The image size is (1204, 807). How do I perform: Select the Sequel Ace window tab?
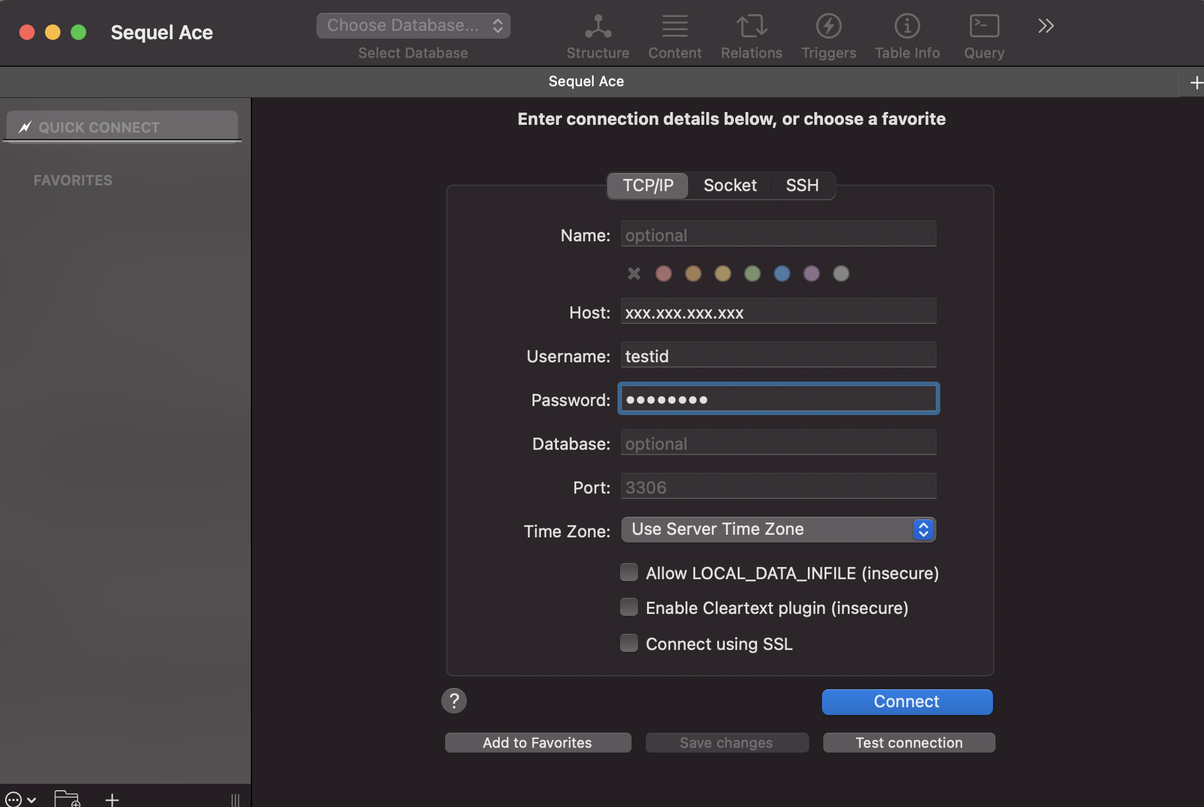coord(587,82)
